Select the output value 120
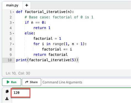131x103 pixels. coord(17,92)
